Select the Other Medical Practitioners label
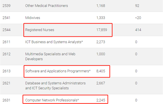The height and width of the screenshot is (104, 163). coord(46,6)
